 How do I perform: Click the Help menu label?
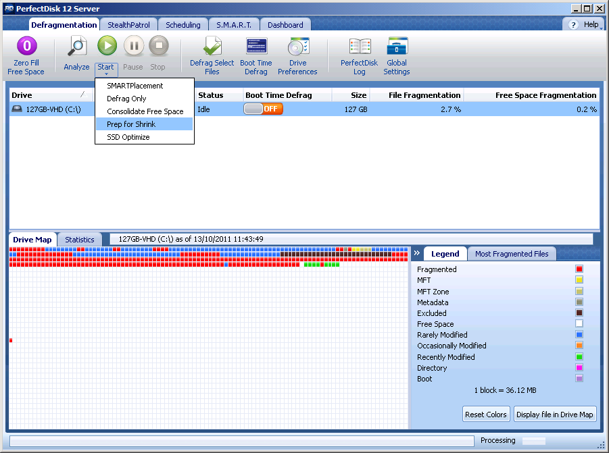pos(591,24)
